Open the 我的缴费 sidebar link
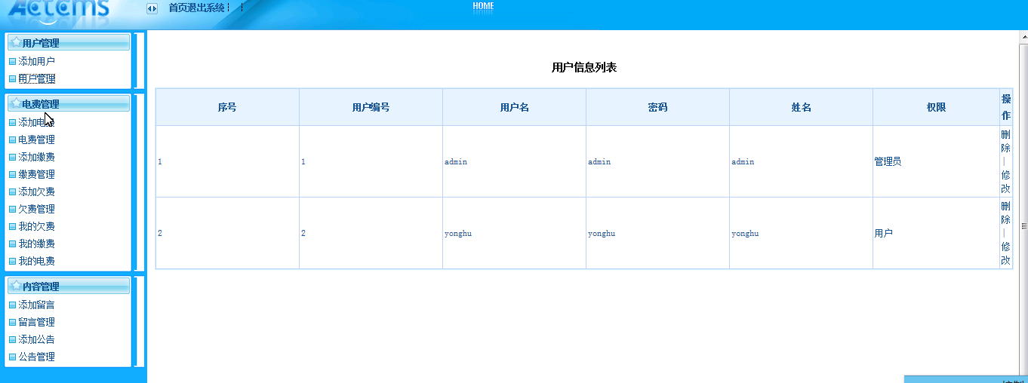Image resolution: width=1028 pixels, height=383 pixels. [x=37, y=244]
